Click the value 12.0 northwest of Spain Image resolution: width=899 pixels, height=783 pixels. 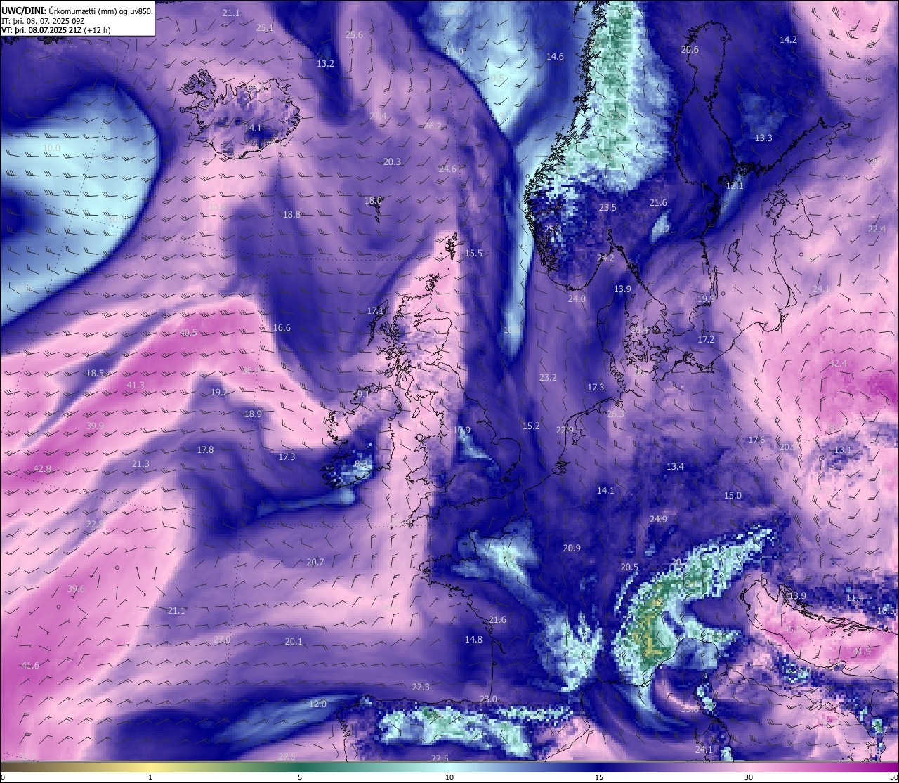318,704
